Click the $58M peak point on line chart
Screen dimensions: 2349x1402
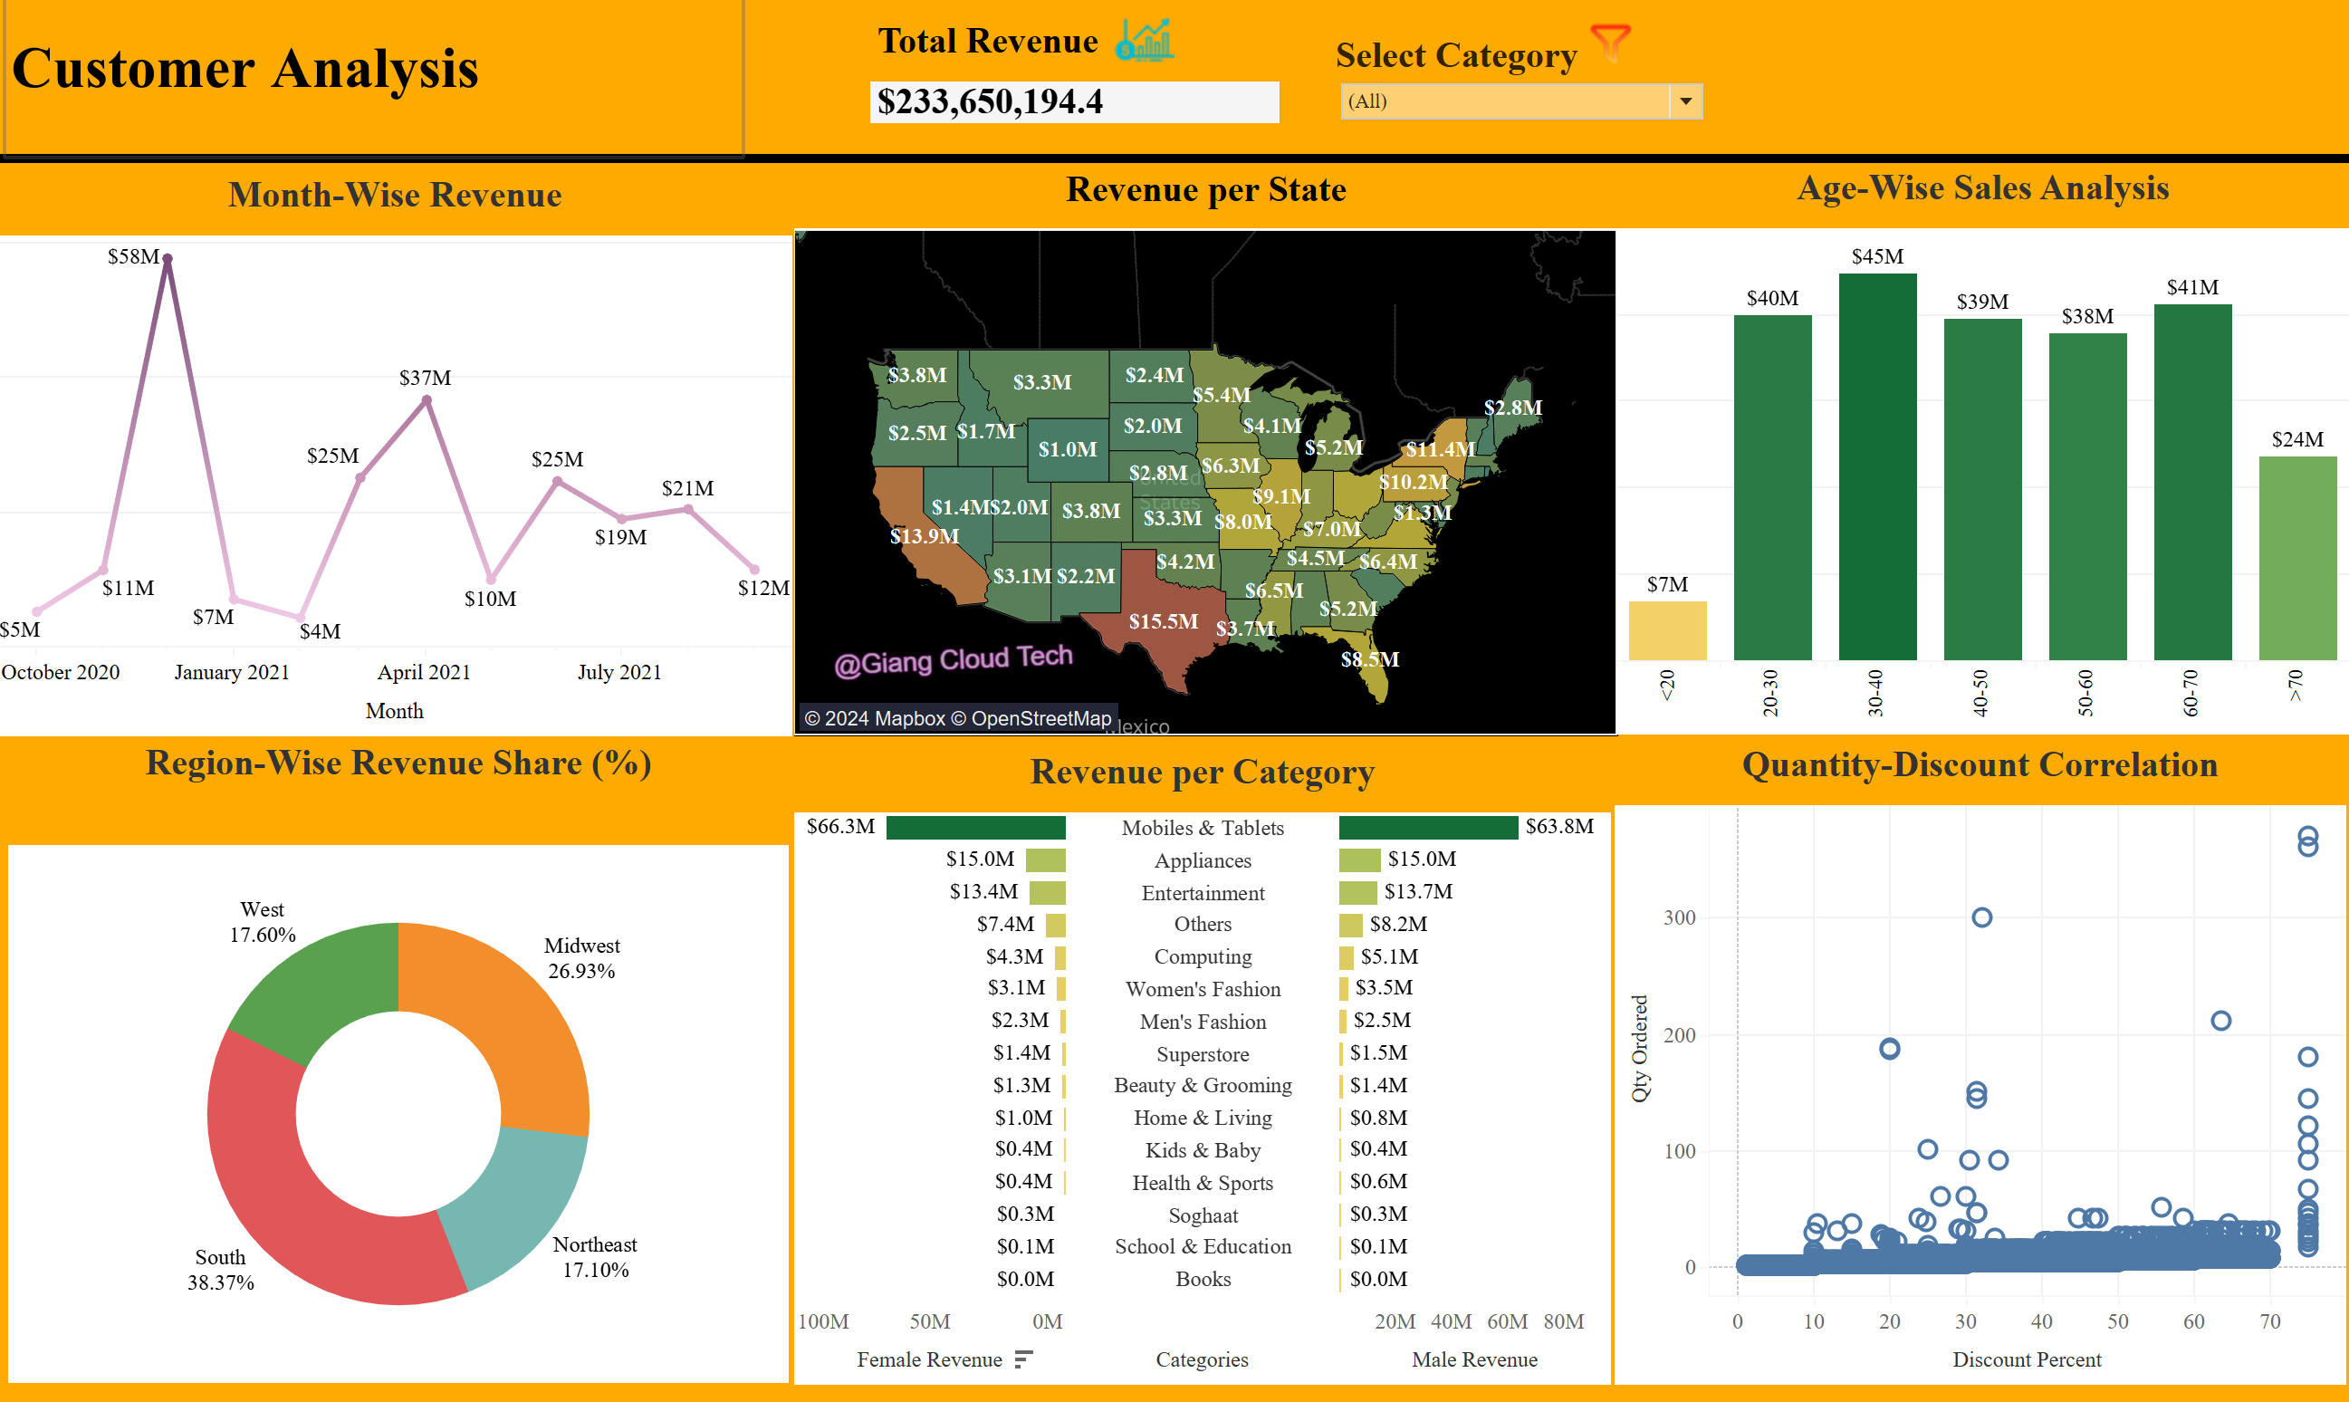168,258
